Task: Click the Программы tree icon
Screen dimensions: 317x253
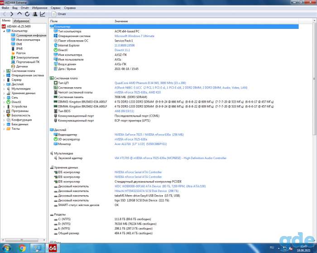Action: (x=8, y=111)
